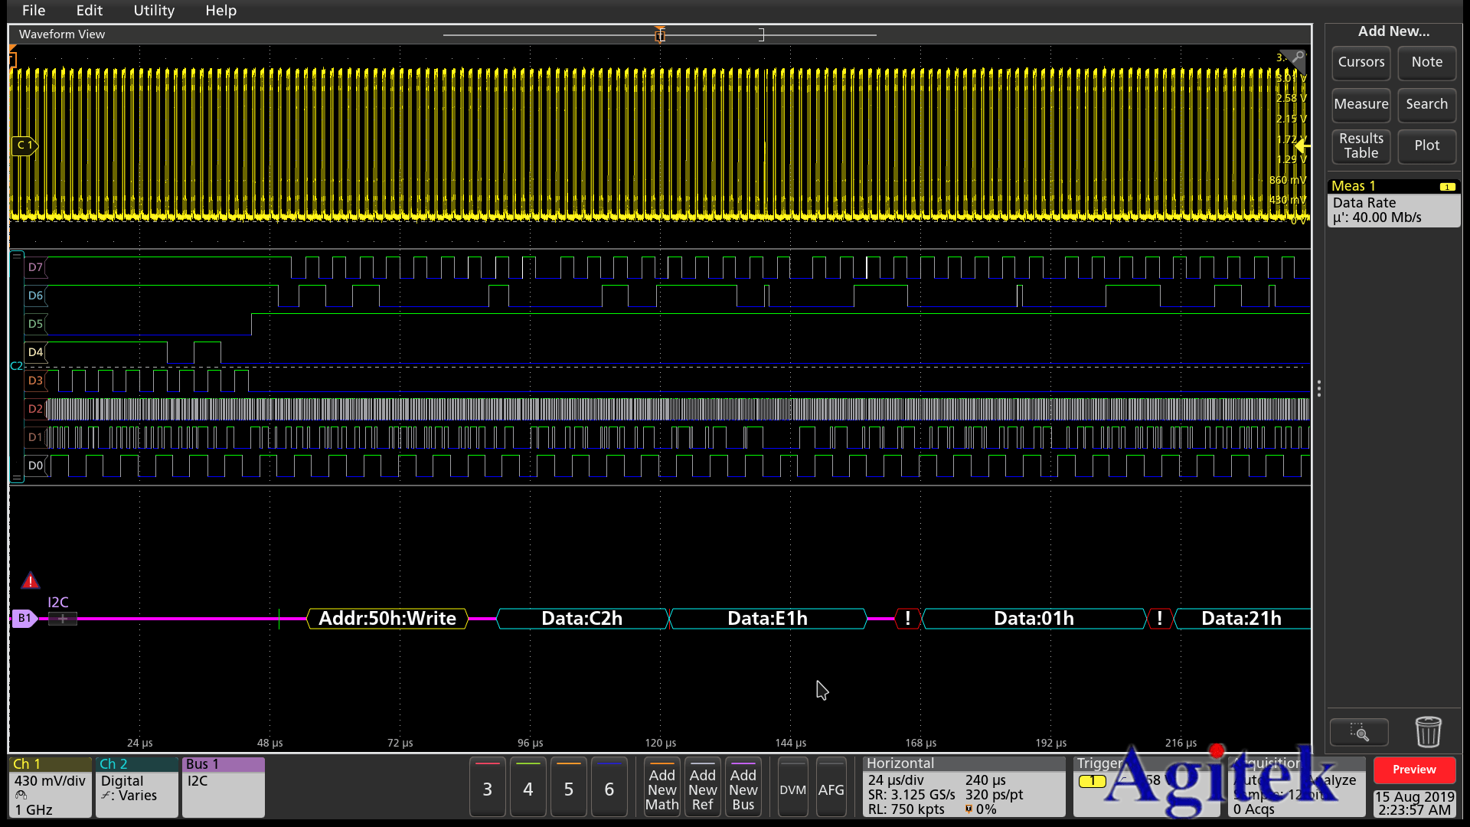Enable channel 5 button
The image size is (1470, 827).
click(568, 788)
